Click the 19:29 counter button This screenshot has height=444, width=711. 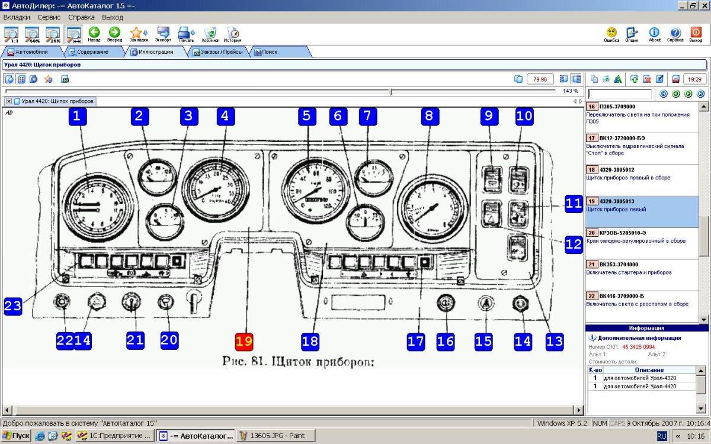[695, 79]
